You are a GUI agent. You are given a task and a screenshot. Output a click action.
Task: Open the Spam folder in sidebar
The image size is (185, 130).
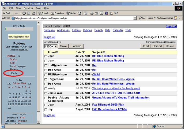pyautogui.click(x=13, y=73)
